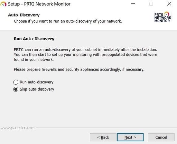Click the Auto-Discovery page header title
The width and height of the screenshot is (177, 144).
[24, 15]
